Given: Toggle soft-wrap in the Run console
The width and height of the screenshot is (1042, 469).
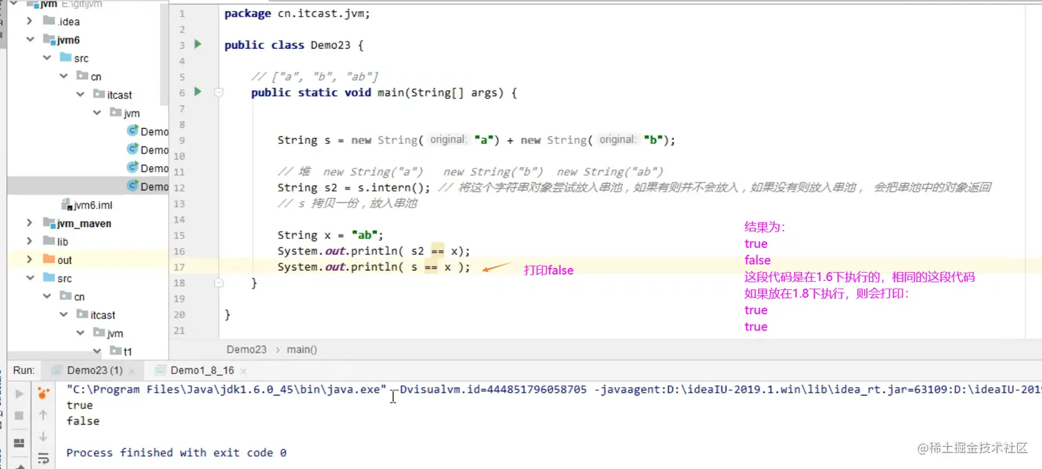Looking at the screenshot, I should (43, 457).
